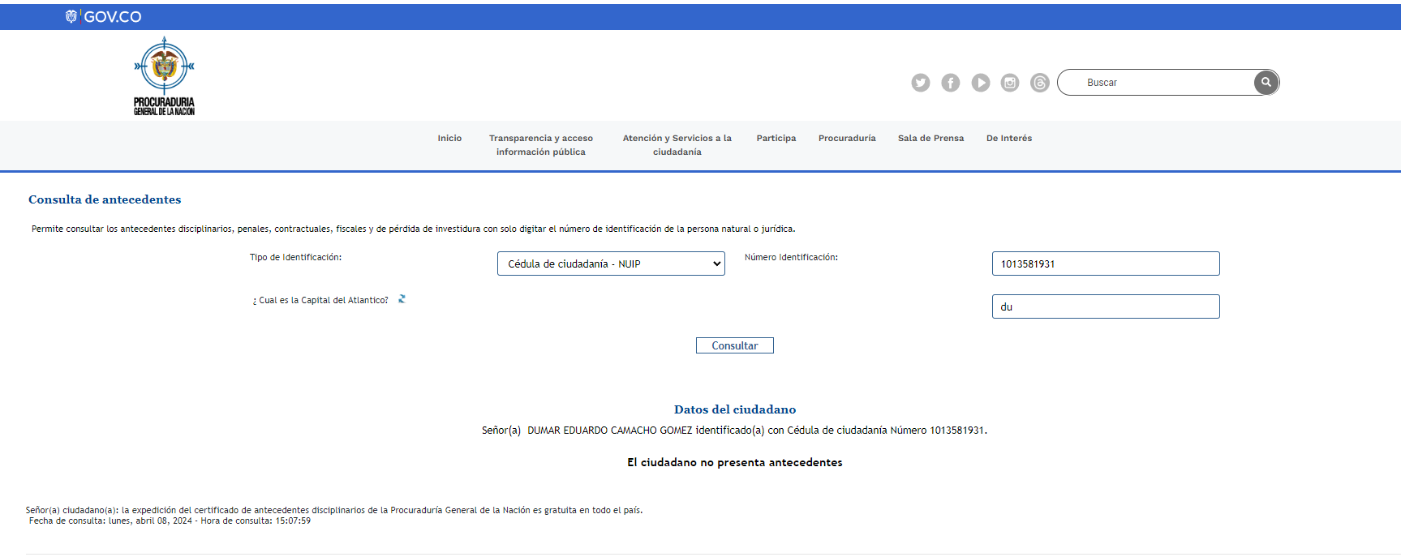The image size is (1401, 557).
Task: Click the GOV.CO logo in top bar
Action: click(x=104, y=17)
